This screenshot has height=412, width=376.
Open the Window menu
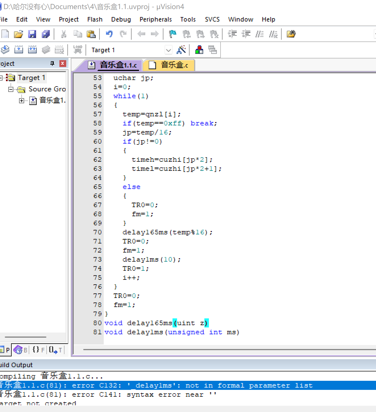241,19
